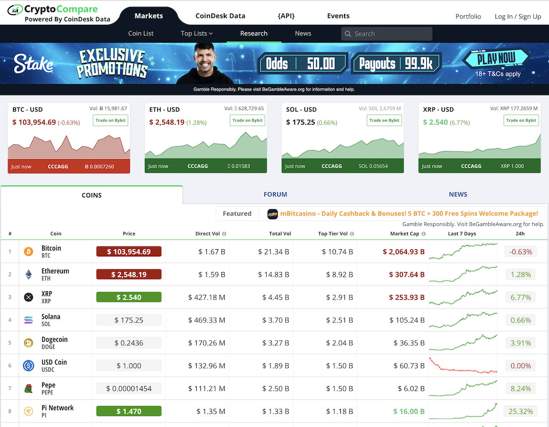Click the XRP coin icon
549x427 pixels.
28,297
